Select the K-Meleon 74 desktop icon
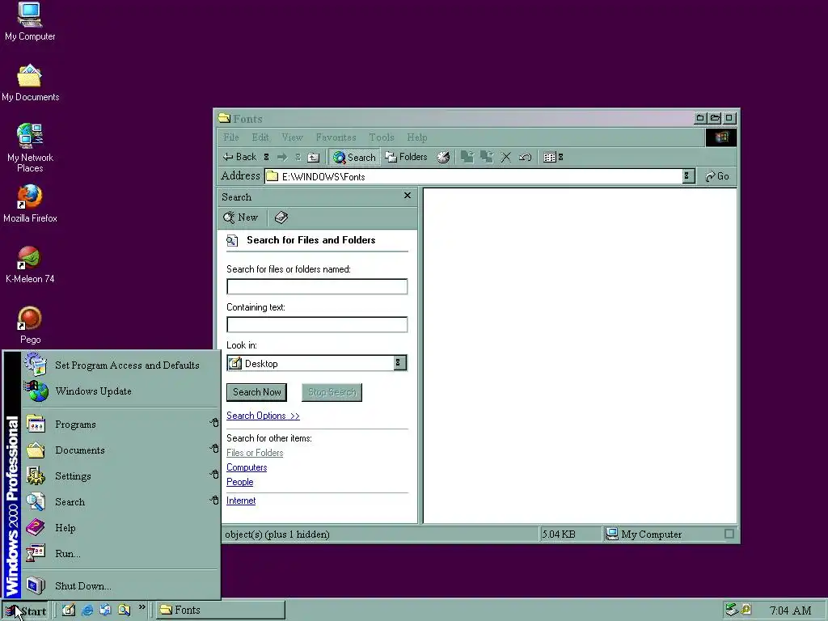The height and width of the screenshot is (621, 828). point(30,264)
